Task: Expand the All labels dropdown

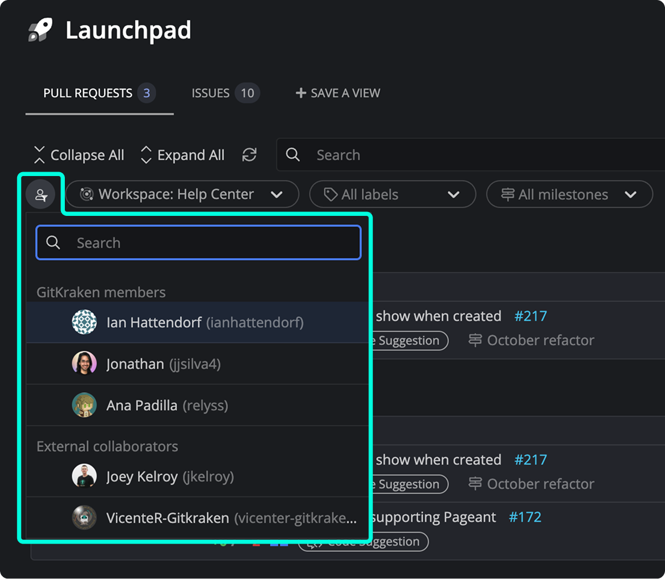Action: click(x=392, y=194)
